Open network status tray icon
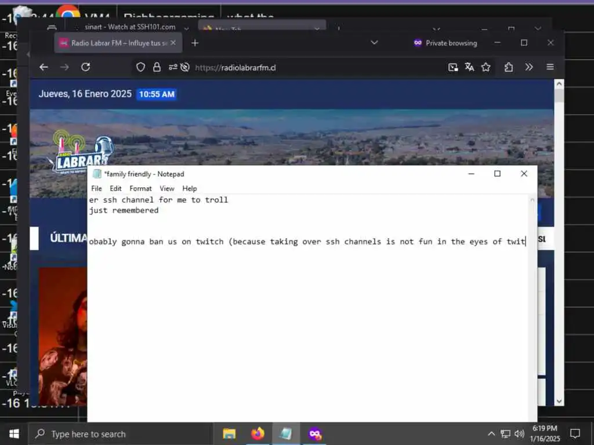 (x=505, y=433)
